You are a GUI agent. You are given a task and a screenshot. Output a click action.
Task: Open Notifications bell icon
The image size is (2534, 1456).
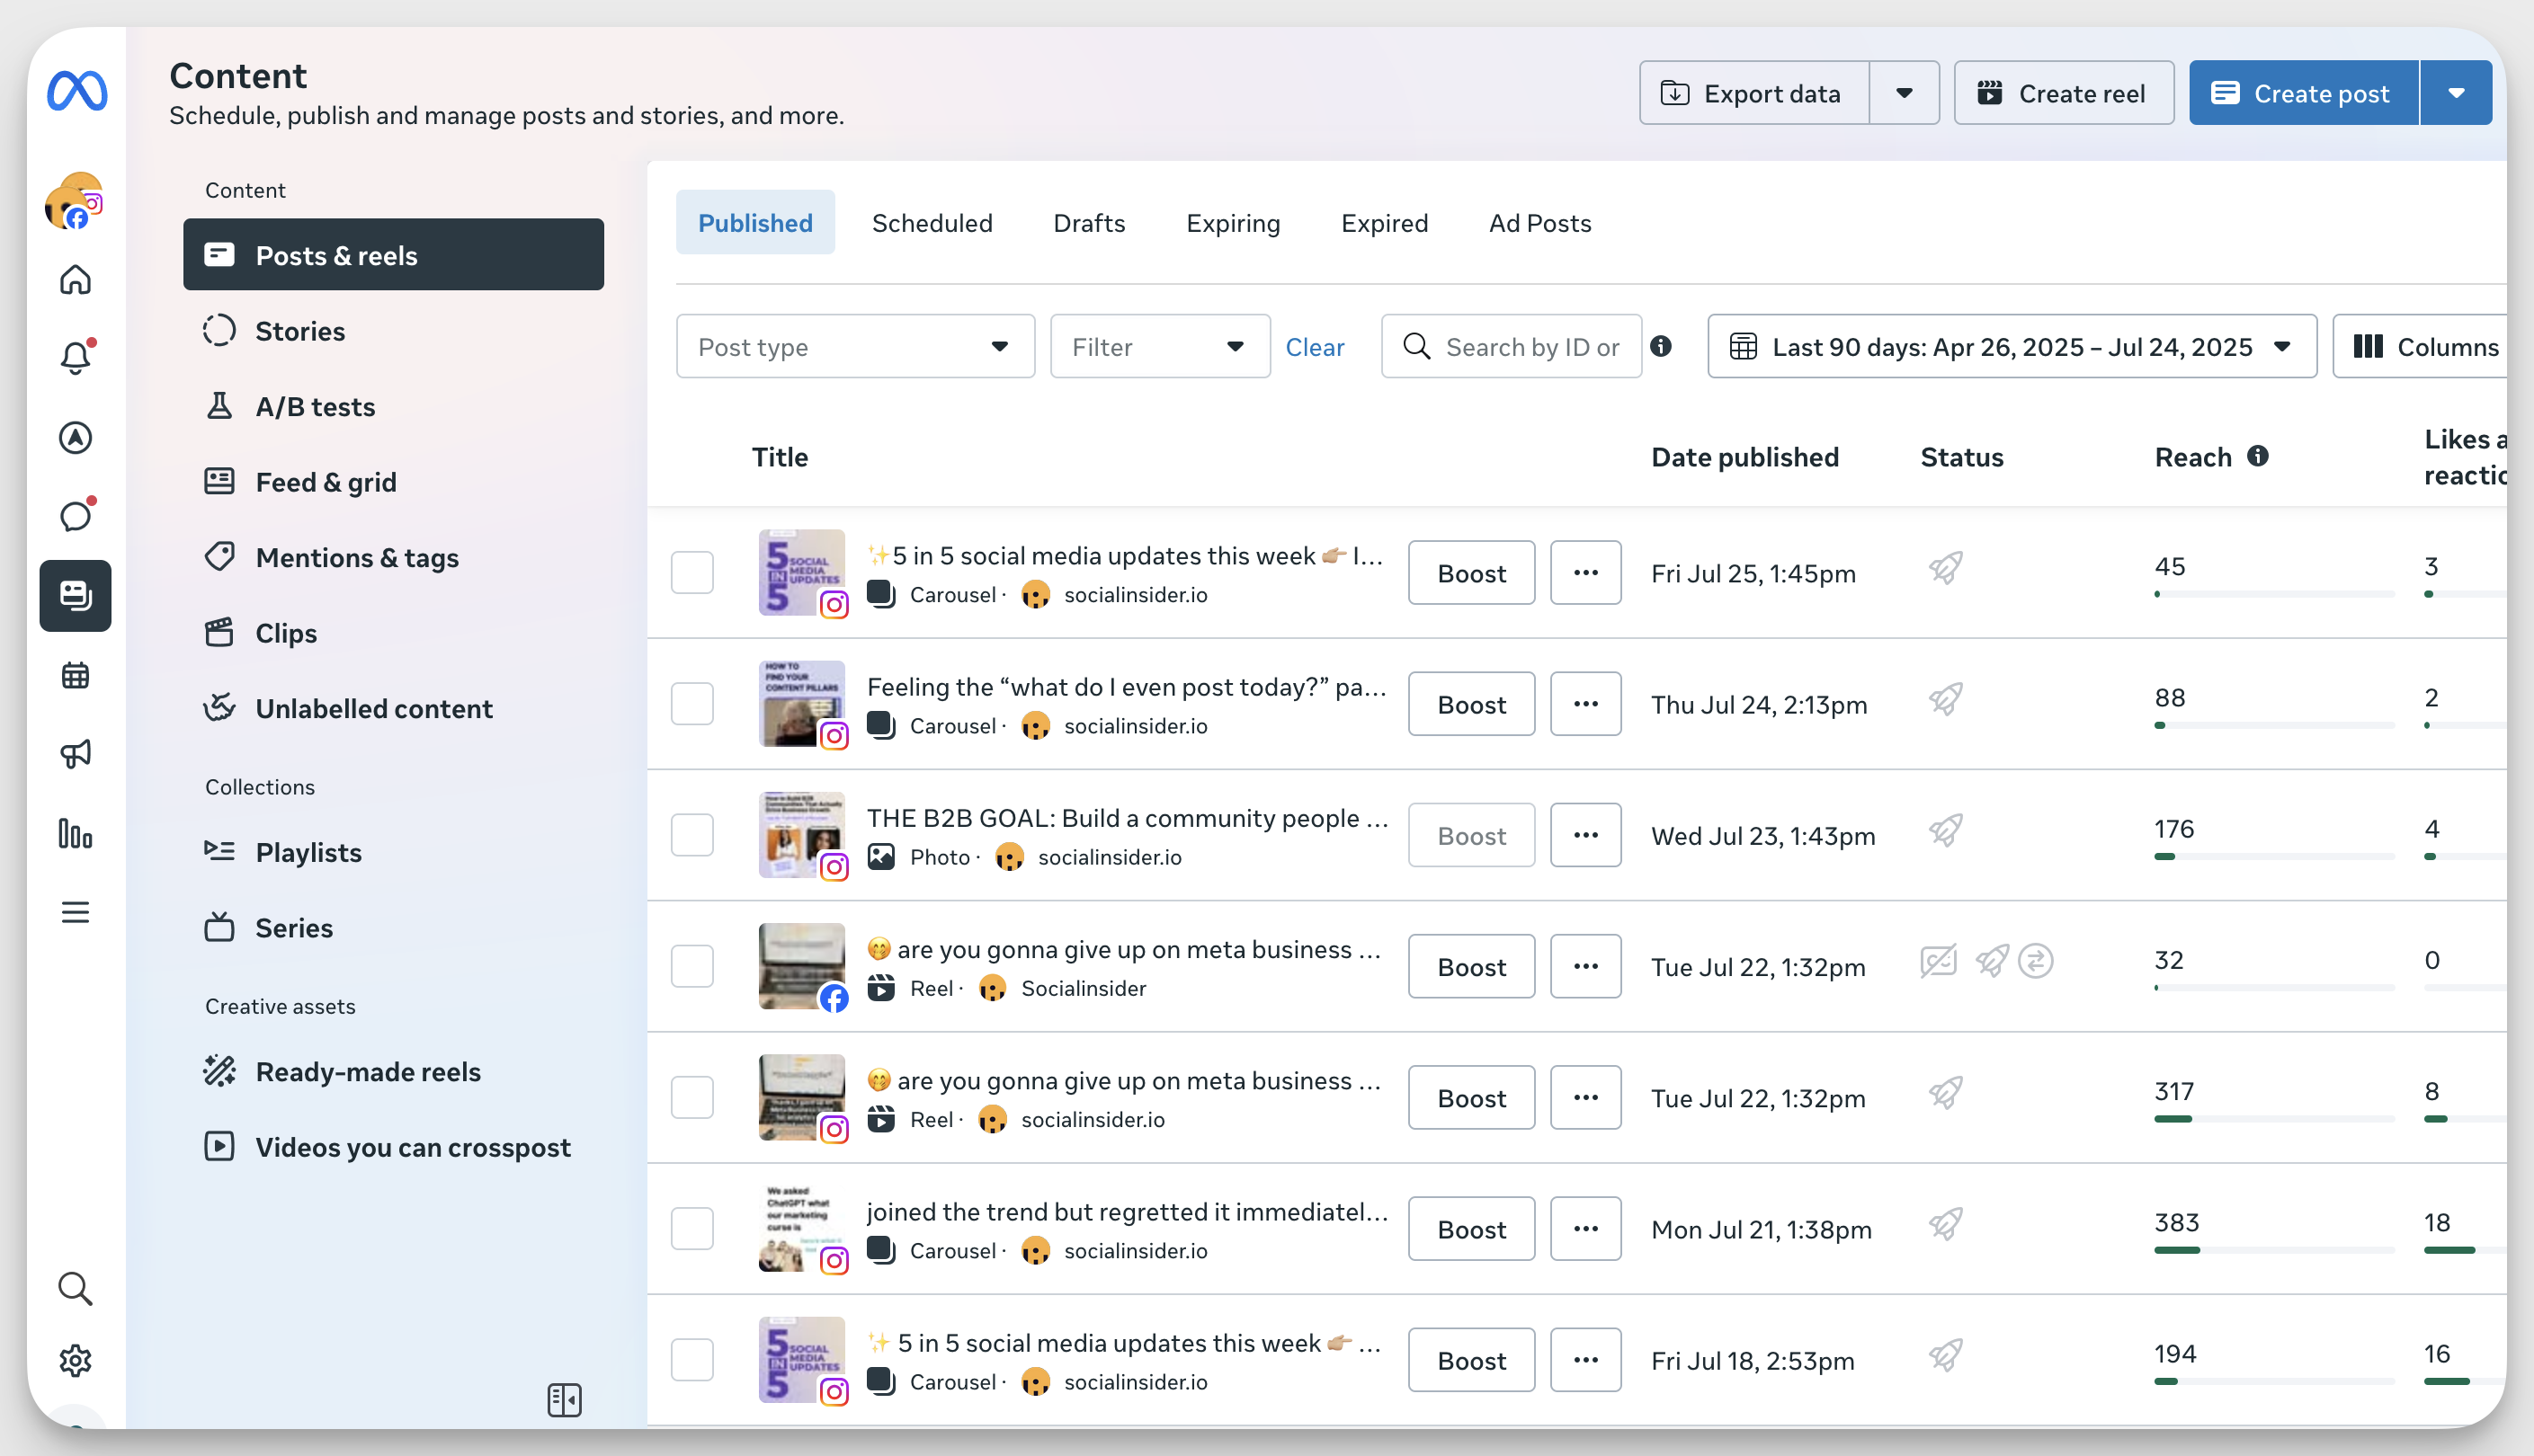75,358
